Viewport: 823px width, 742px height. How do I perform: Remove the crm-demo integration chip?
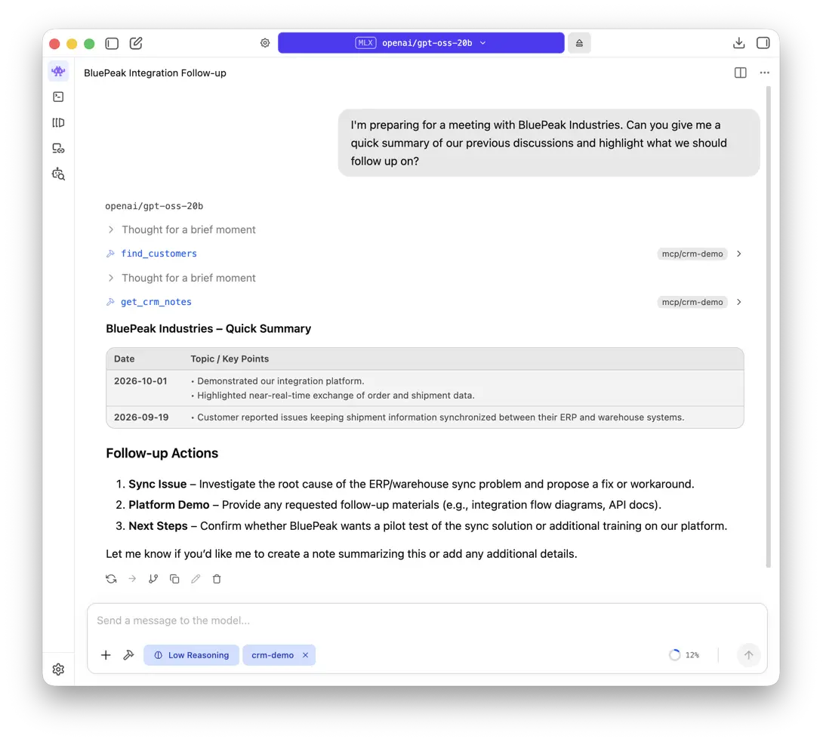(306, 655)
